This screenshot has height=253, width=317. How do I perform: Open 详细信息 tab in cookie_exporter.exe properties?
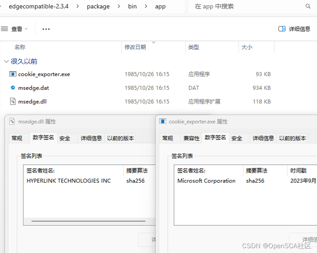click(x=263, y=138)
